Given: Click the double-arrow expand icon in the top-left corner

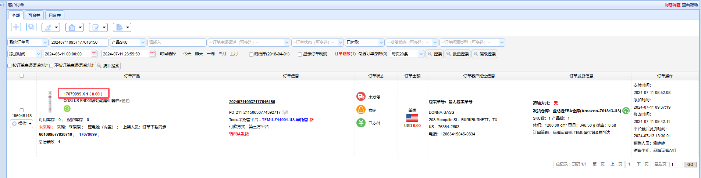Looking at the screenshot, I should pyautogui.click(x=1, y=5).
